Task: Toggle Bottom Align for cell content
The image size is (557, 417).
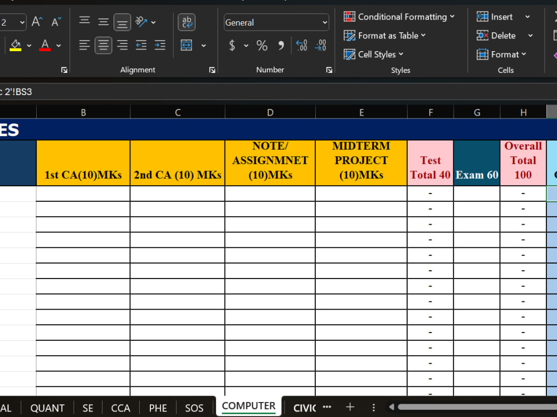Action: coord(122,22)
